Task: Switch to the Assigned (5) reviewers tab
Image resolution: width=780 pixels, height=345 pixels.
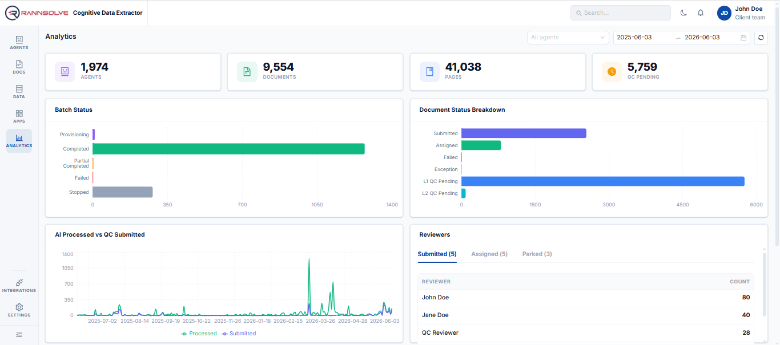Action: tap(489, 254)
